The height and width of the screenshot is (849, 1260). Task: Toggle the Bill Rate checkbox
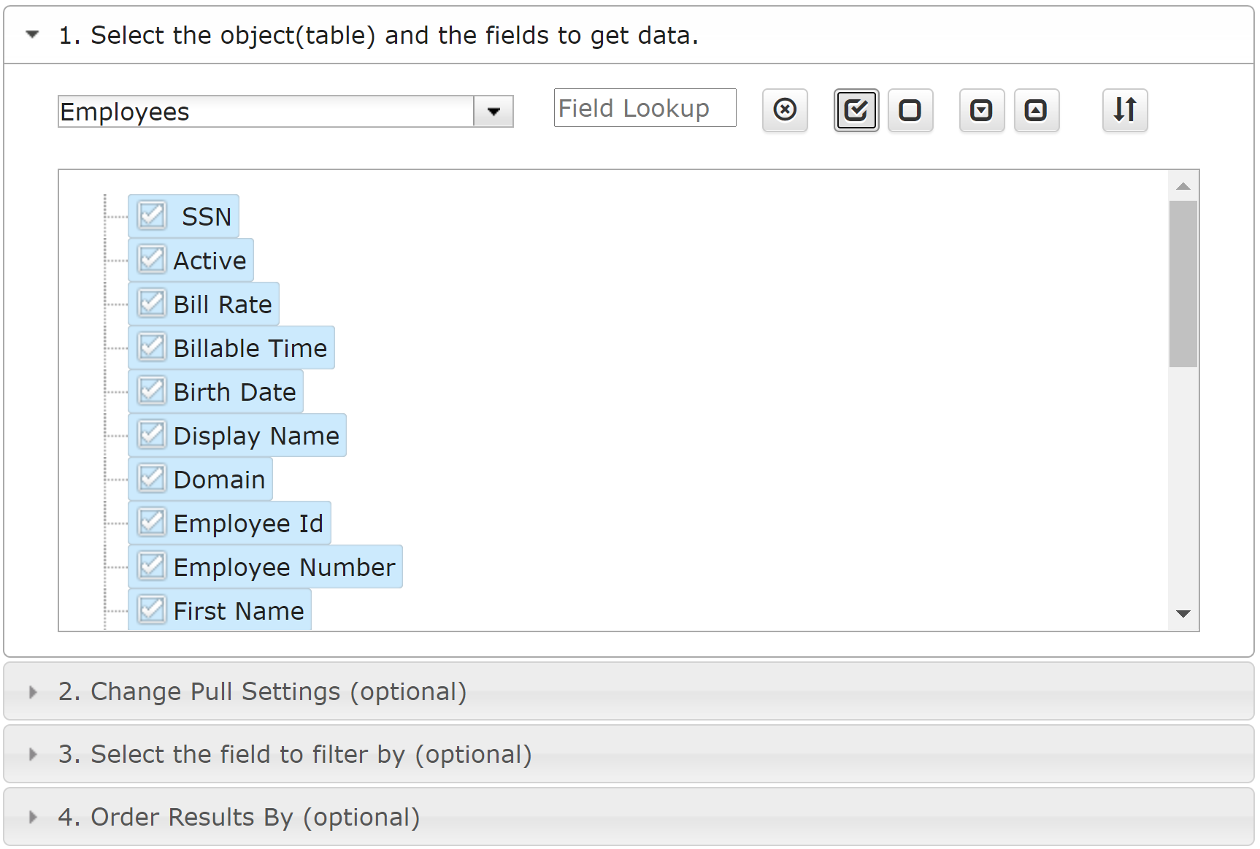pyautogui.click(x=152, y=303)
